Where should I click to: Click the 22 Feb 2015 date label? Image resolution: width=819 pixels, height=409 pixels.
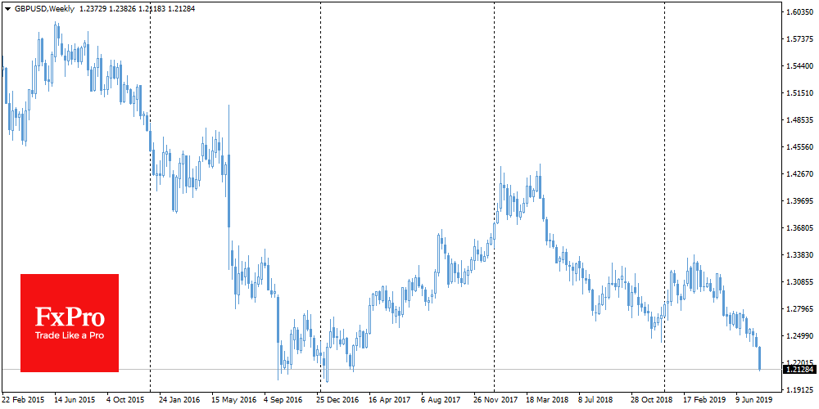[x=23, y=401]
